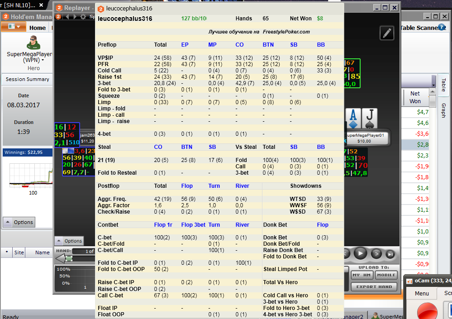Open the oCam Menu tab
Image resolution: width=452 pixels, height=319 pixels.
422,293
